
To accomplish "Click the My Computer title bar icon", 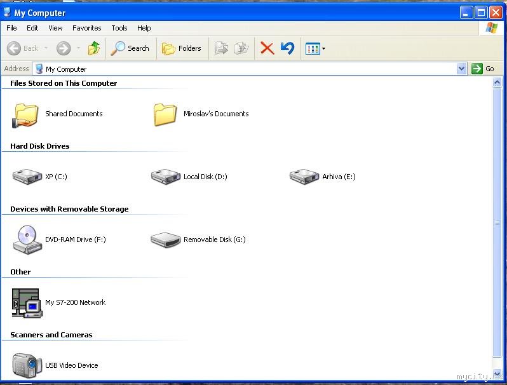I will click(x=7, y=13).
